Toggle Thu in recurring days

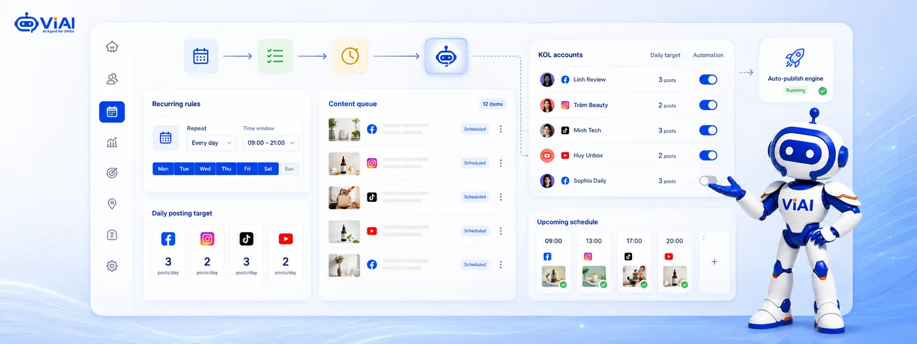point(226,169)
